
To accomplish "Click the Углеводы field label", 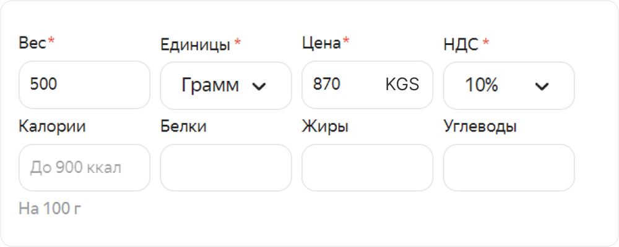I will pyautogui.click(x=480, y=127).
